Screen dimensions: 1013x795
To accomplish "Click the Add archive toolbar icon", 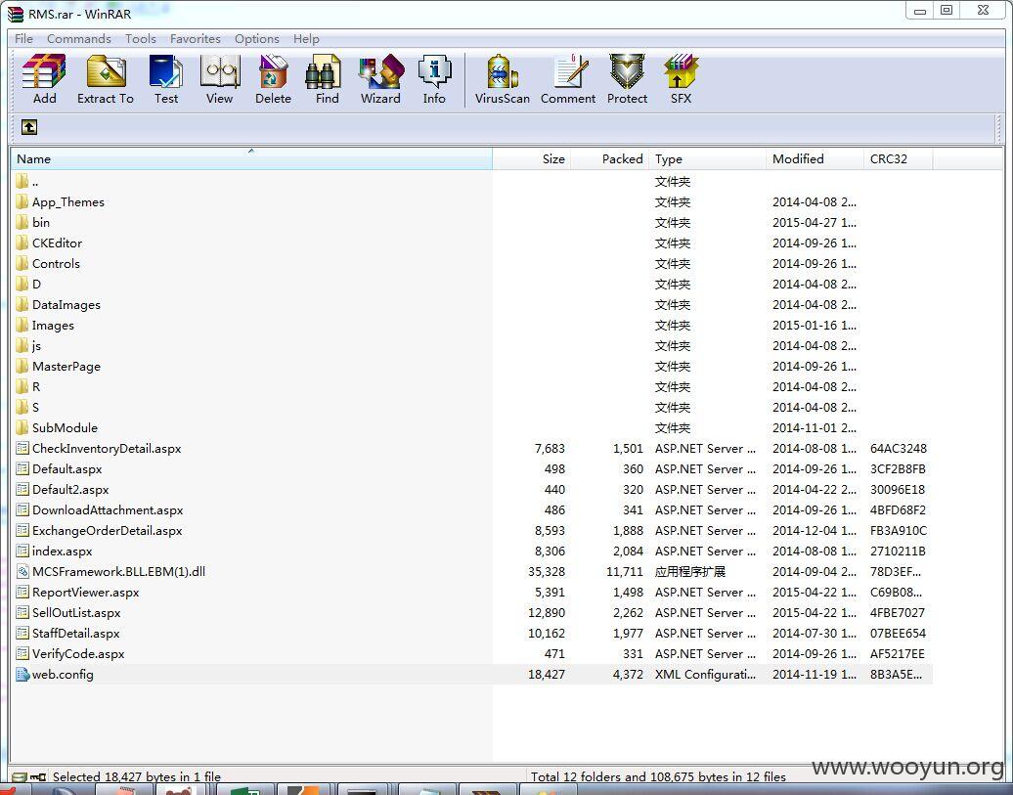I will pyautogui.click(x=44, y=79).
